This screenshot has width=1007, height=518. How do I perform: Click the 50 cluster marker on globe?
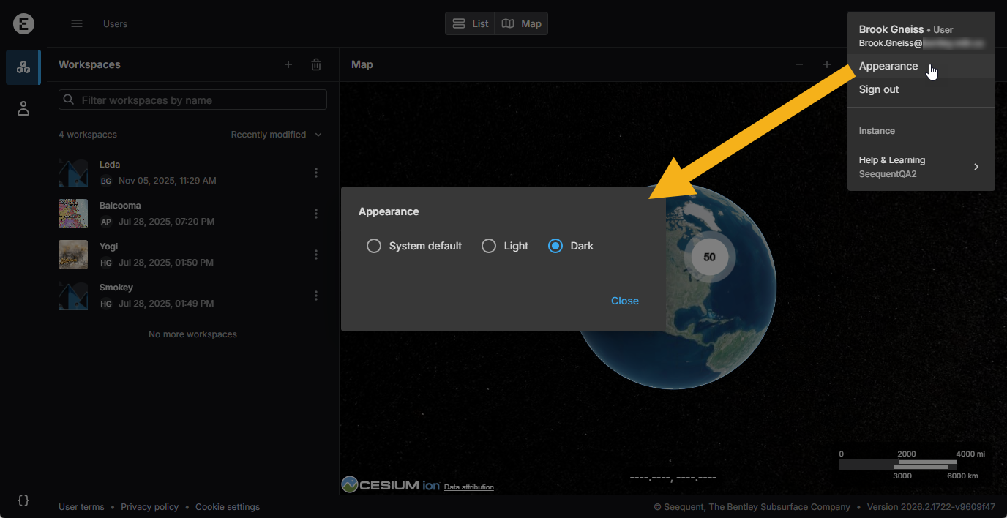[709, 257]
